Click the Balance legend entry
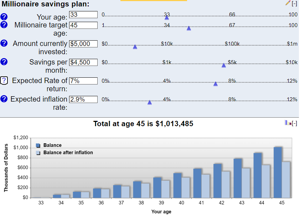Image resolution: width=300 pixels, height=216 pixels. pyautogui.click(x=48, y=145)
